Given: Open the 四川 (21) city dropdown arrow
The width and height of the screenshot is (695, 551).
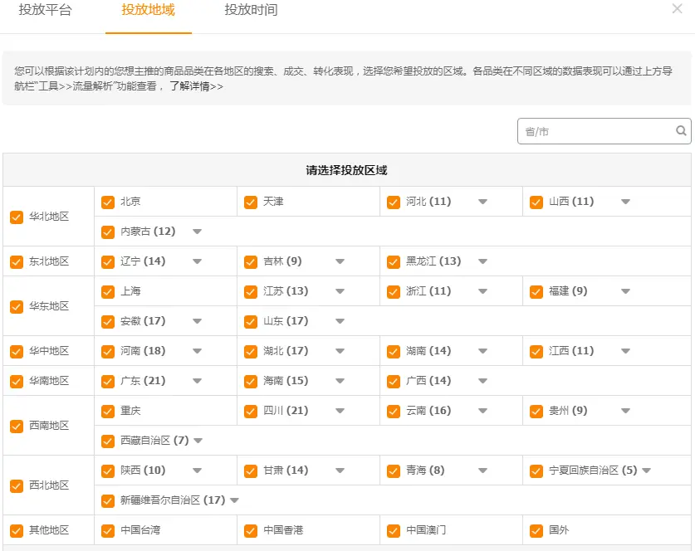Looking at the screenshot, I should (x=340, y=411).
